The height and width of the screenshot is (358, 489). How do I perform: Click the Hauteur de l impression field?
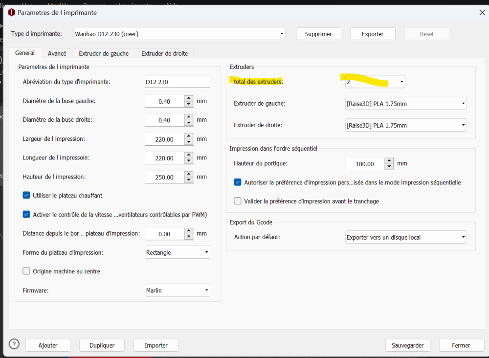pyautogui.click(x=164, y=177)
